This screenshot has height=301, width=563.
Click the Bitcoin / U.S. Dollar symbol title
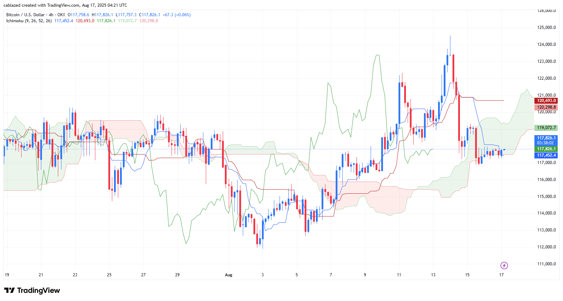(25, 15)
